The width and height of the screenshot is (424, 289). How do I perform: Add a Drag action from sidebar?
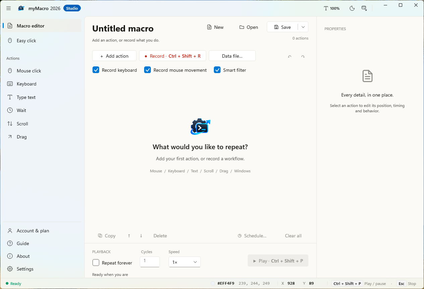coord(42,137)
